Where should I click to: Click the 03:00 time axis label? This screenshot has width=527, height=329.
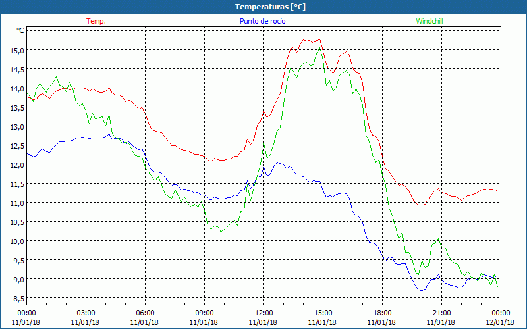[86, 313]
